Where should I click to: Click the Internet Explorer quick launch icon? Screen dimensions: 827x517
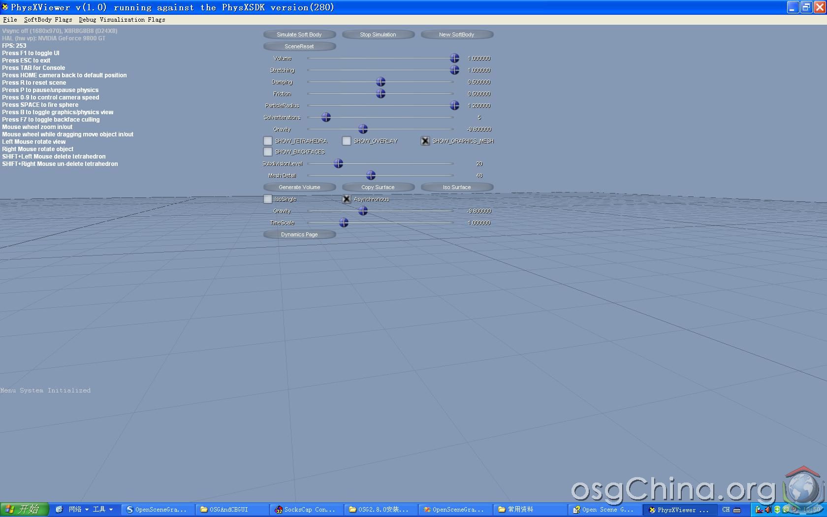(59, 510)
